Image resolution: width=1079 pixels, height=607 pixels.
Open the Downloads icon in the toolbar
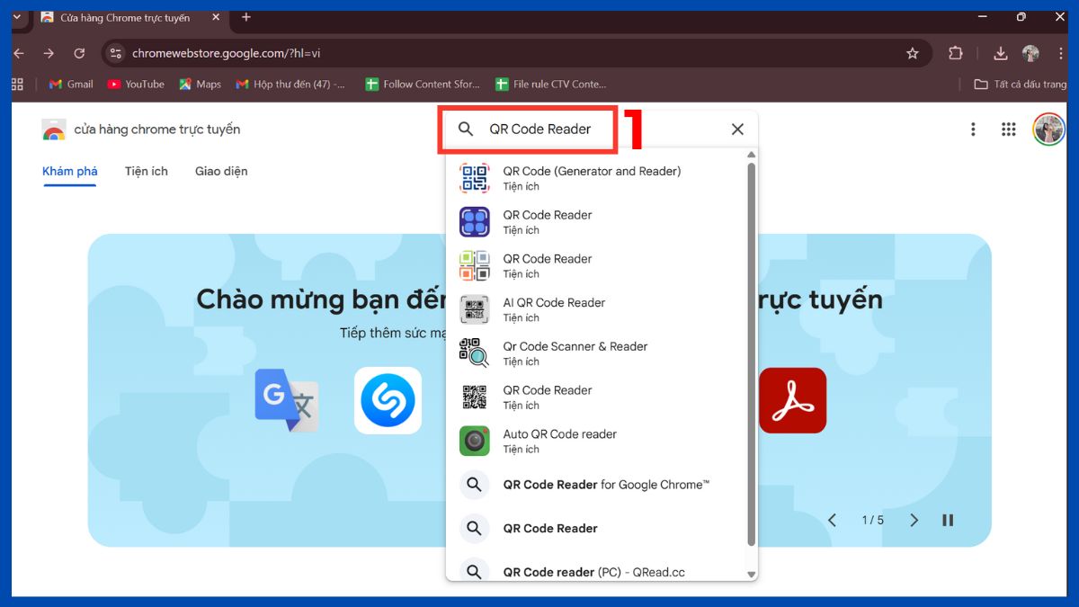pyautogui.click(x=1000, y=53)
